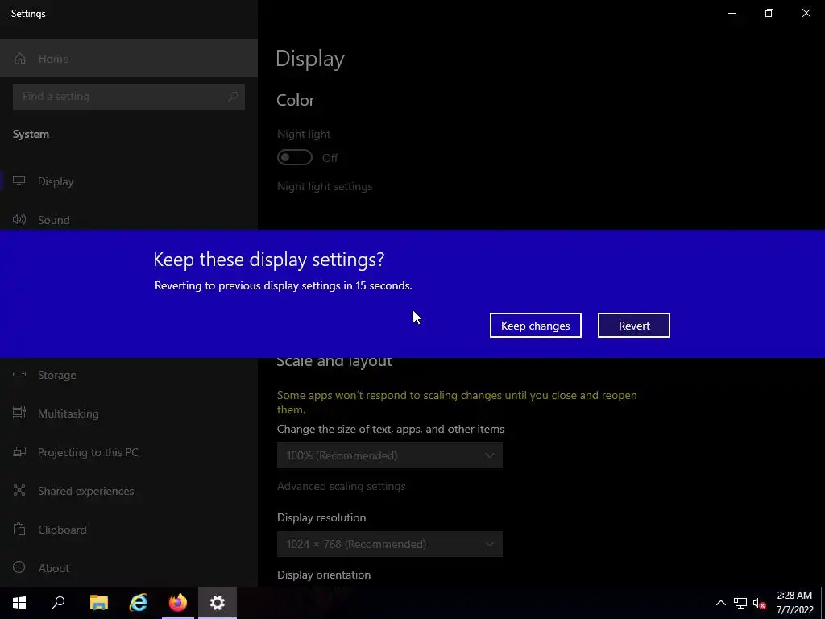Click the Home house icon
The height and width of the screenshot is (619, 825).
click(x=20, y=58)
